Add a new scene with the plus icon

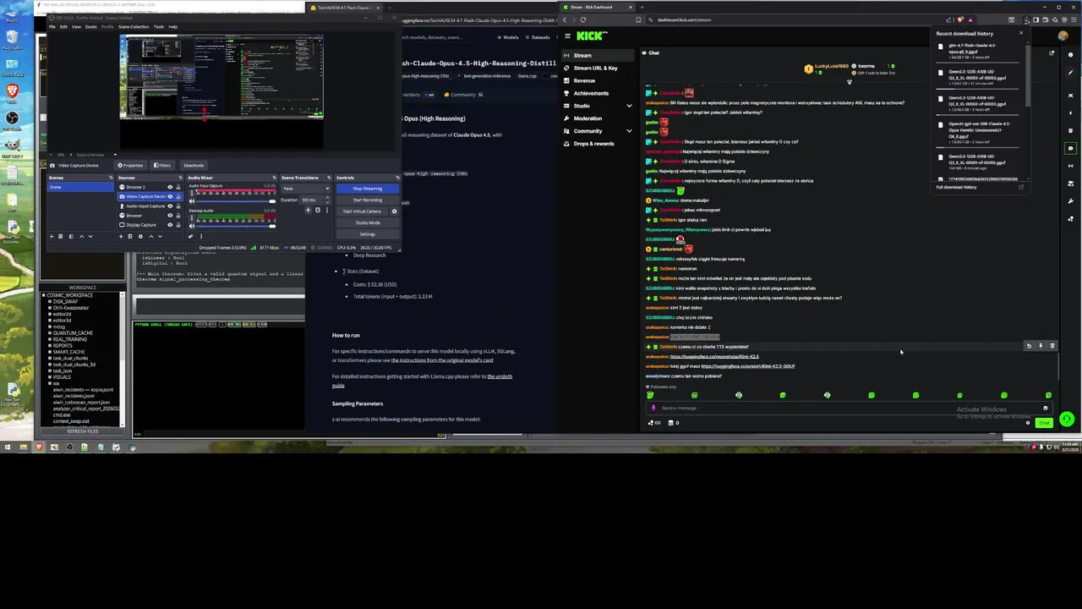[52, 237]
